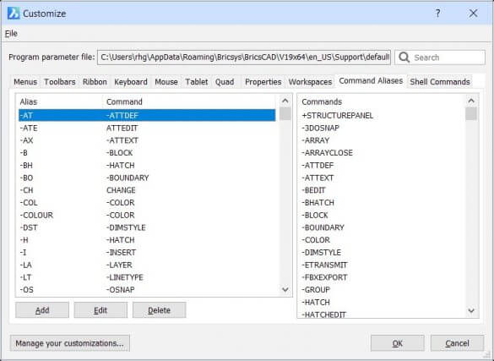The height and width of the screenshot is (361, 494).
Task: Select the -H alias row
Action: coord(147,240)
